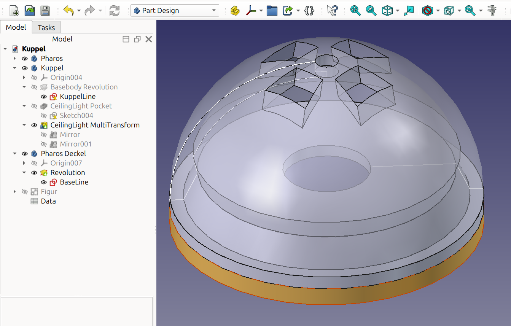The image size is (511, 326).
Task: Open the Draw Style dropdown arrow
Action: [x=438, y=11]
